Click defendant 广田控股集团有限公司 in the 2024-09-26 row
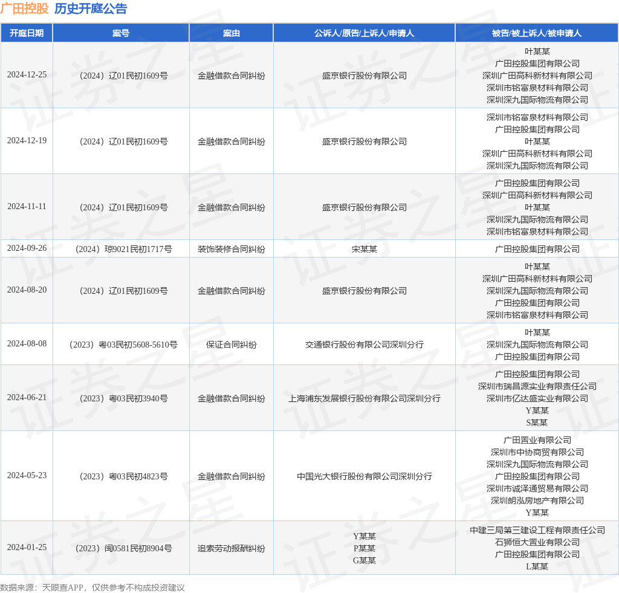Viewport: 619px width, 593px height. click(x=537, y=249)
